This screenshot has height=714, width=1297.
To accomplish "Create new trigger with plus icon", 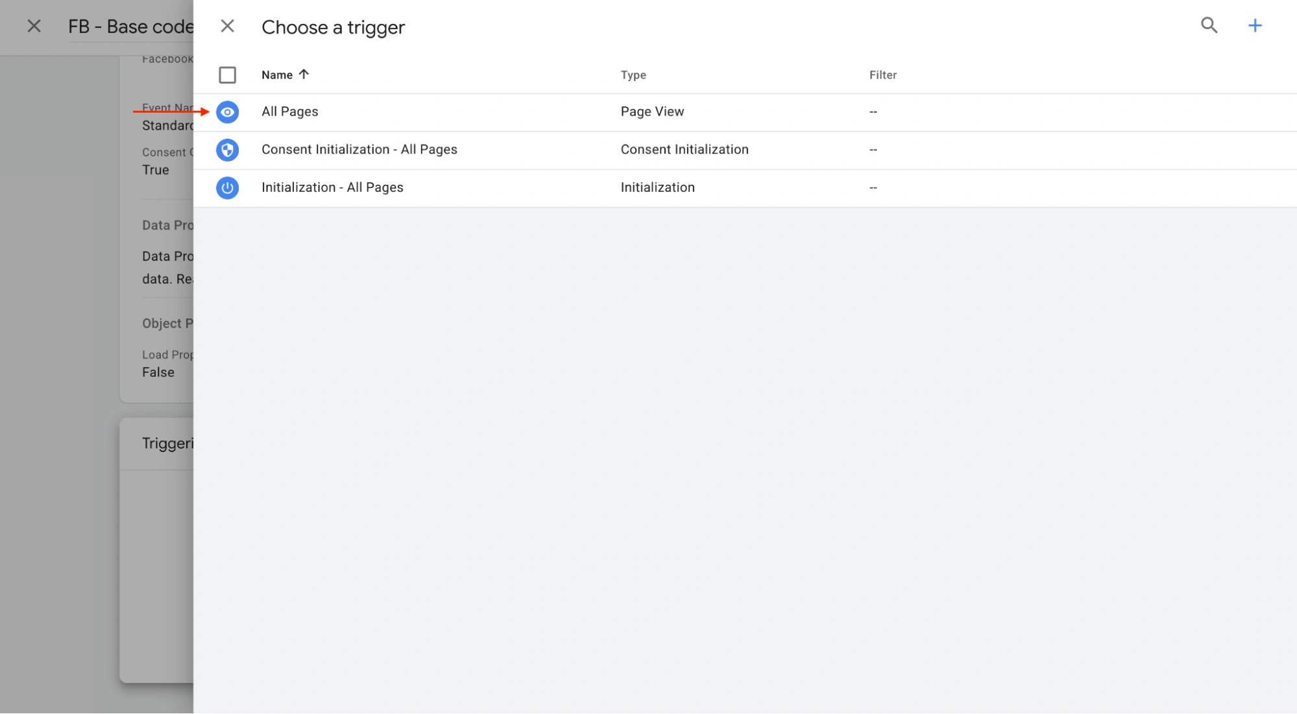I will point(1255,26).
